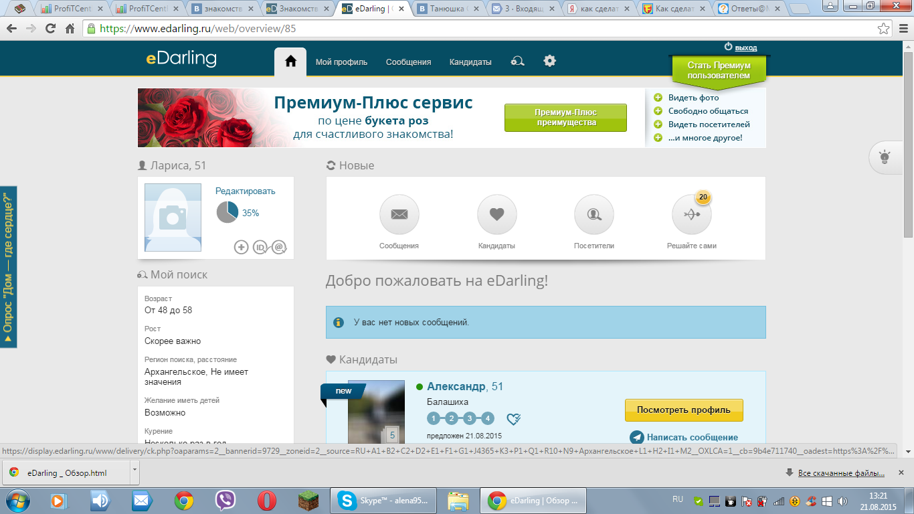Click the profile completion pie chart icon
This screenshot has height=514, width=914.
[x=227, y=213]
